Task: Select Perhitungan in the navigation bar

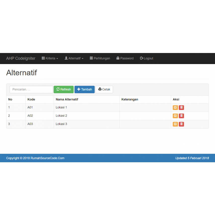Action: pos(100,58)
